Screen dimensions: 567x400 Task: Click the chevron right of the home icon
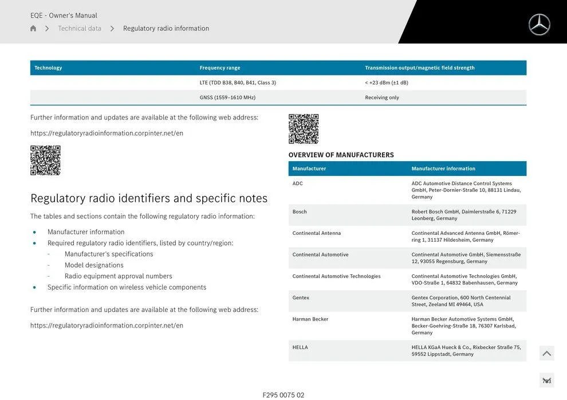tap(46, 27)
